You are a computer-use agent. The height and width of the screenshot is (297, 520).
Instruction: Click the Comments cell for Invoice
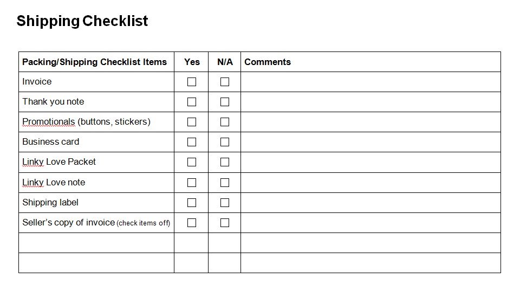click(x=370, y=82)
